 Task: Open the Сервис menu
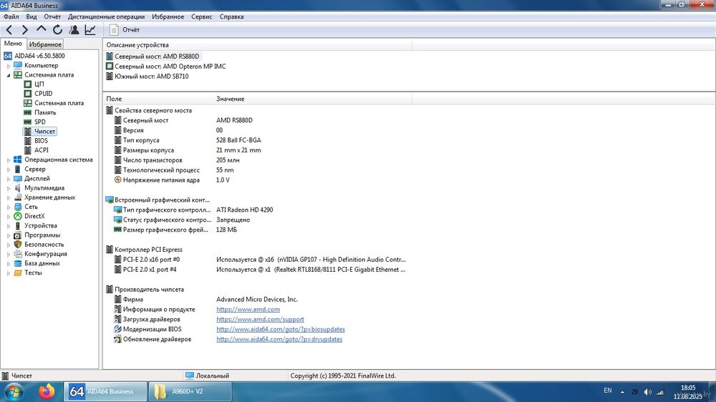pyautogui.click(x=201, y=17)
